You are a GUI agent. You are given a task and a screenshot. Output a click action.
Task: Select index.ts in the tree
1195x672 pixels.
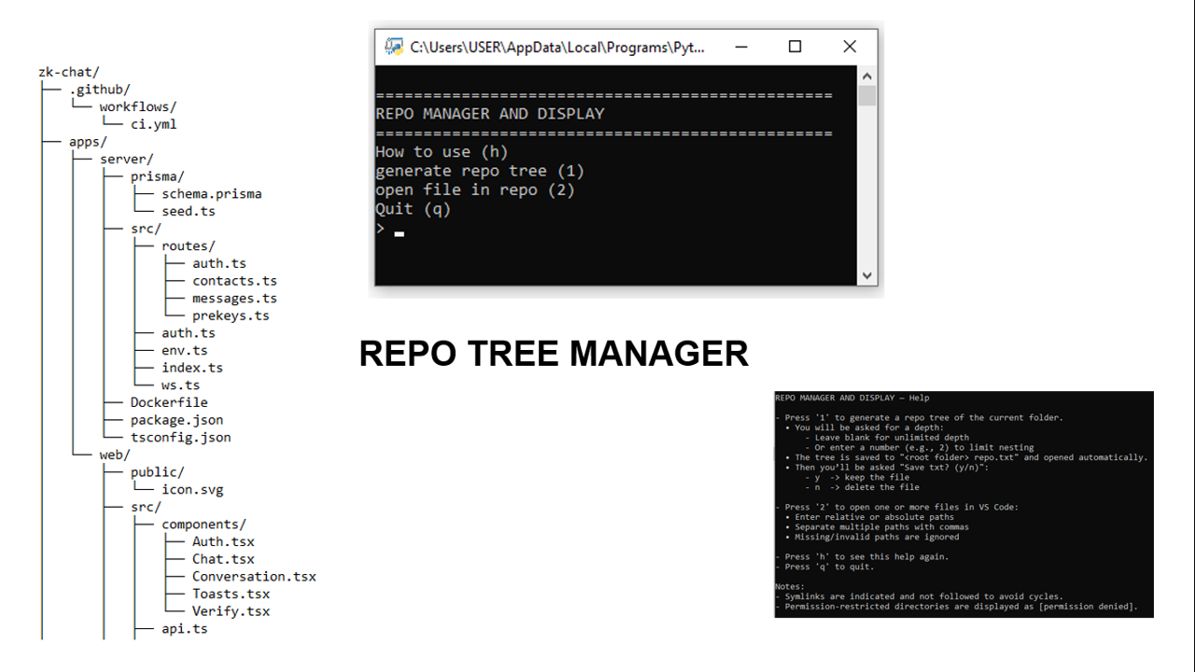(x=192, y=368)
